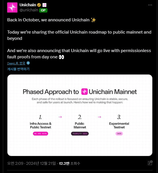The height and width of the screenshot is (173, 158).
Task: Click the bottom-right capture icon
Action: [150, 163]
